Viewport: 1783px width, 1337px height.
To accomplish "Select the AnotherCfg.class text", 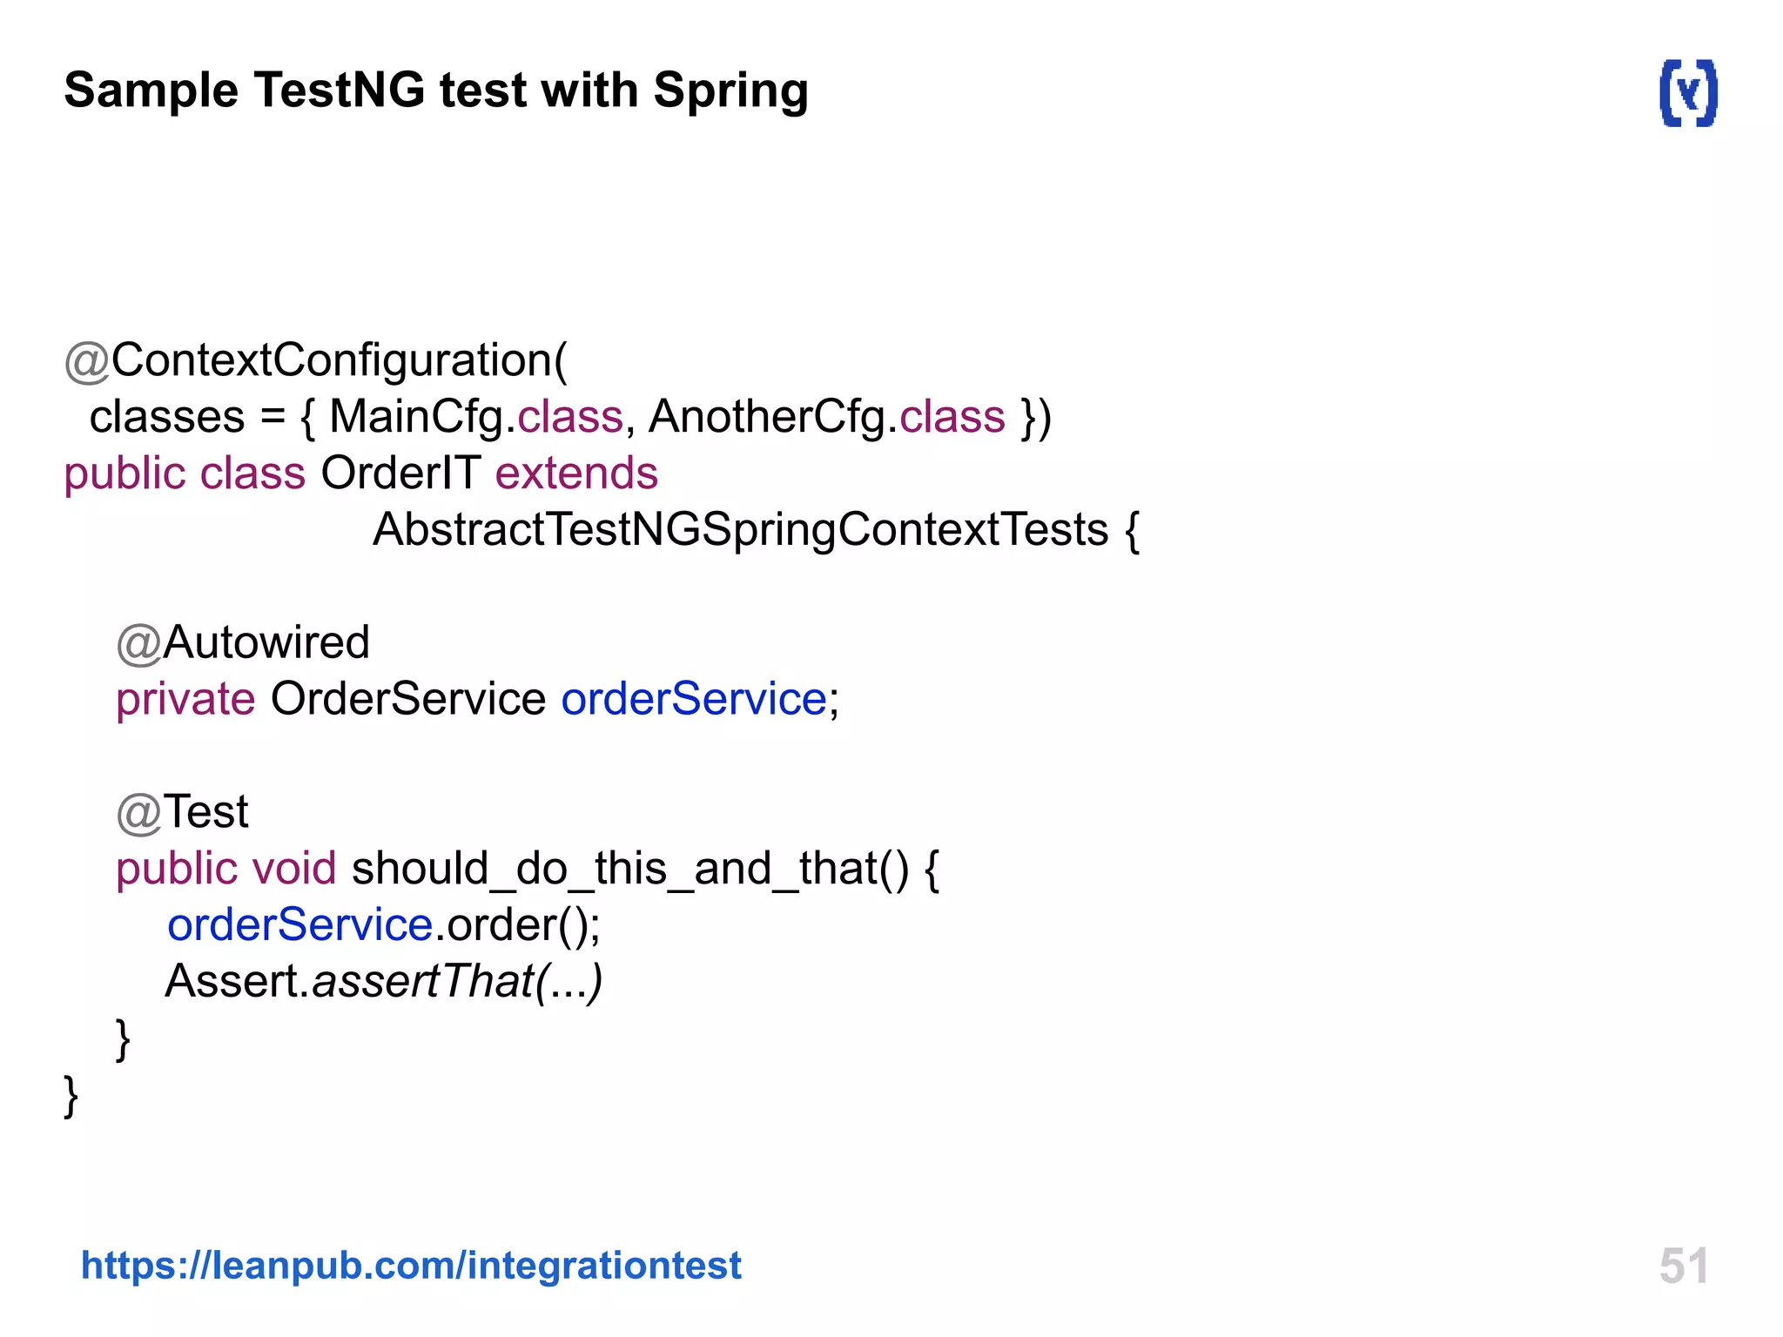I will pyautogui.click(x=826, y=417).
